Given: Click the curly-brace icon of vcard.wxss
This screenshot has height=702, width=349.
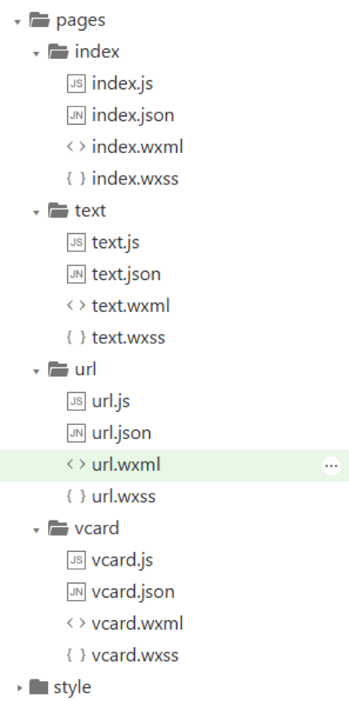Looking at the screenshot, I should [x=75, y=656].
